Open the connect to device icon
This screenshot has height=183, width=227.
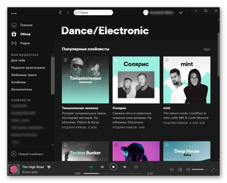point(180,169)
